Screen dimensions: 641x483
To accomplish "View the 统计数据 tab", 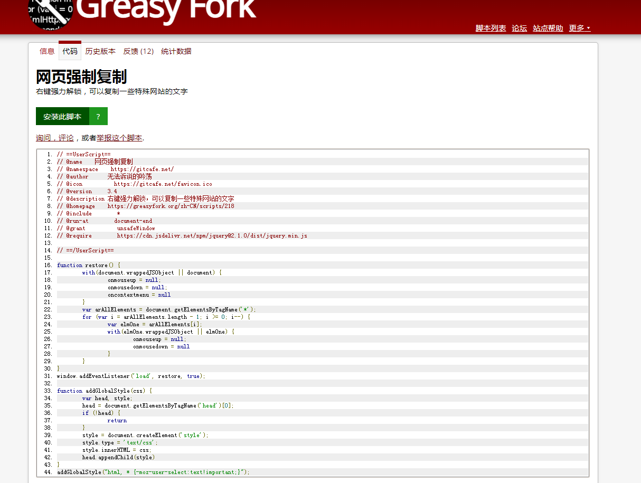I will [176, 51].
